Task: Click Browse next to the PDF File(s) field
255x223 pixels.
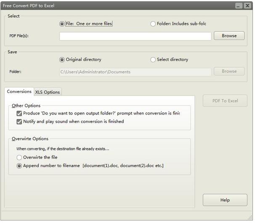Action: point(229,36)
